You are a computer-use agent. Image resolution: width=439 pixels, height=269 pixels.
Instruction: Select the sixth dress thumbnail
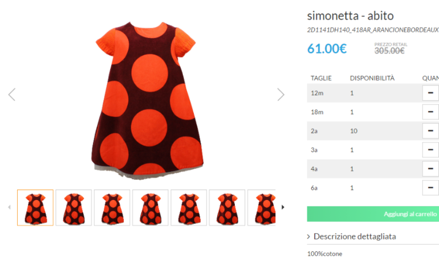tap(227, 207)
